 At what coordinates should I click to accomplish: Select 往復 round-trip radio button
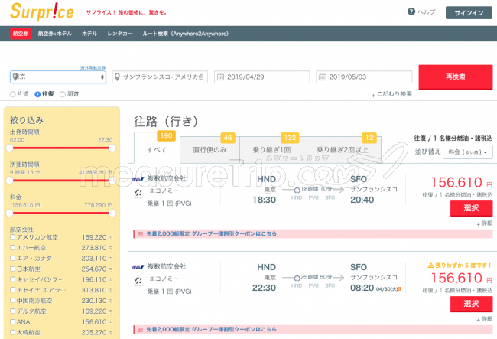37,94
